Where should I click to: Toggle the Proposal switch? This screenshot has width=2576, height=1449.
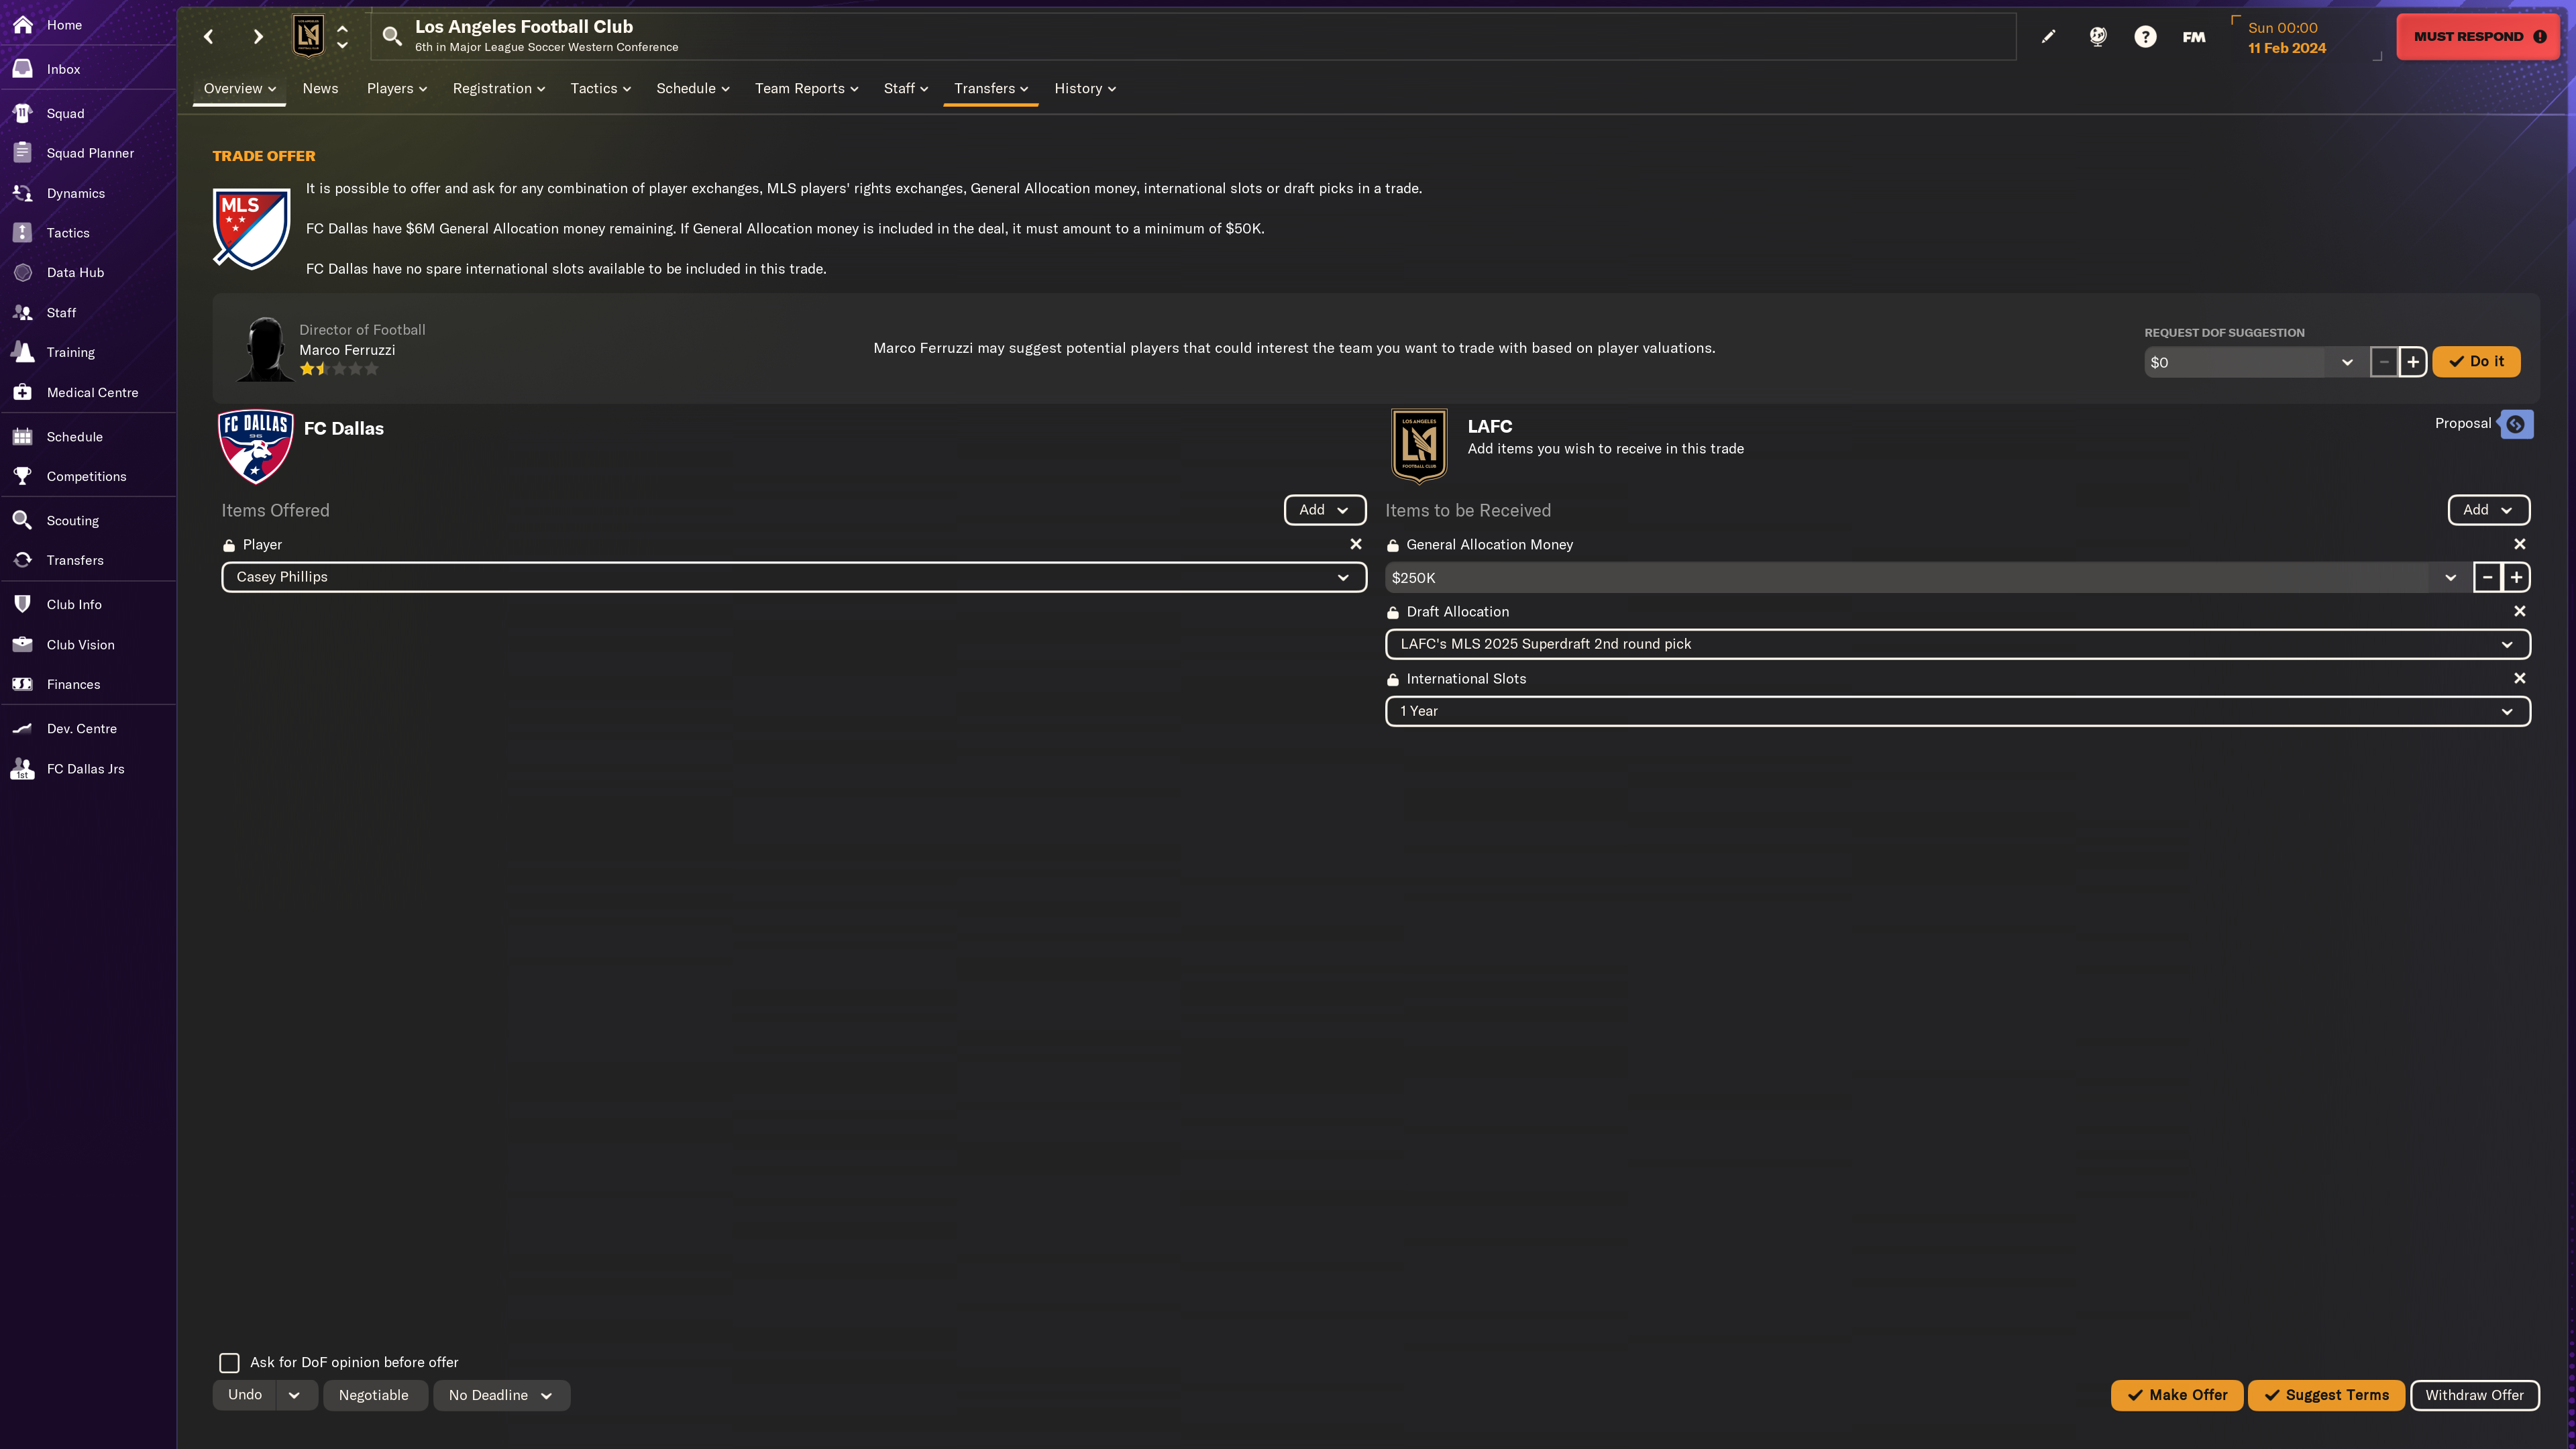(2516, 424)
